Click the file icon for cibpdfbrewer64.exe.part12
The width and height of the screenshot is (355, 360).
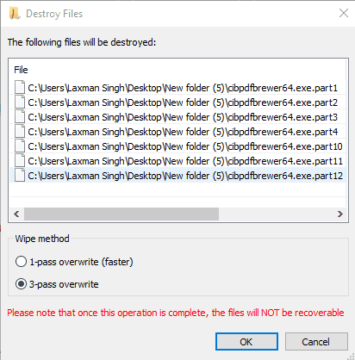[x=20, y=176]
